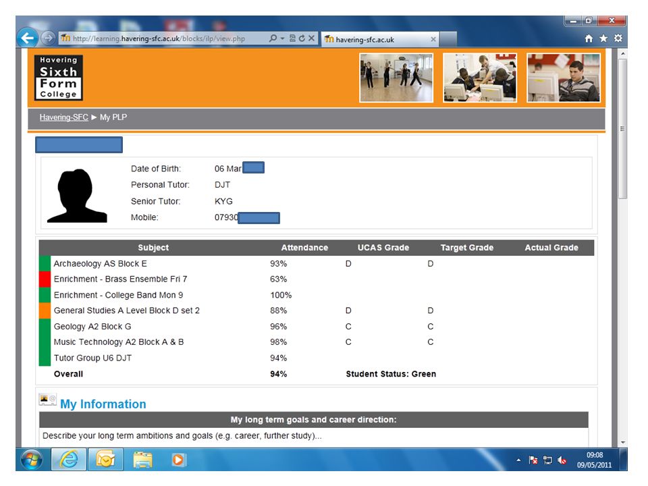
Task: Click the Geology A2 Block G row
Action: tap(317, 327)
